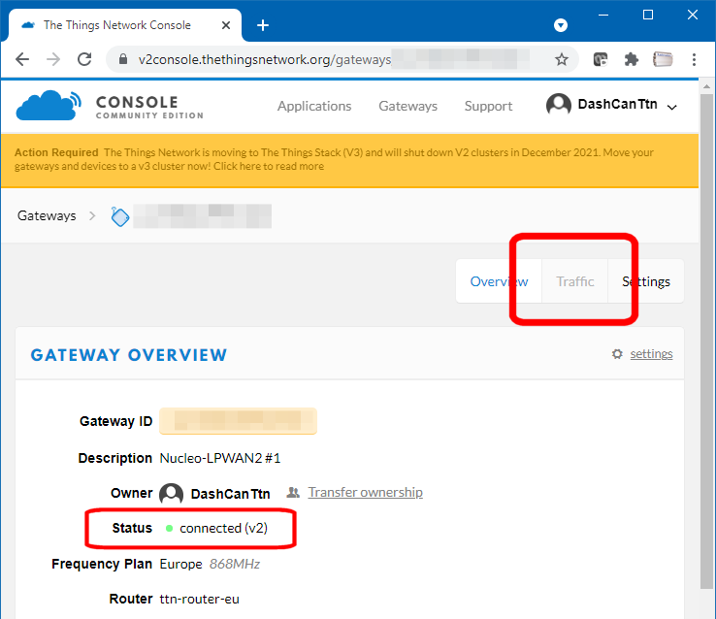
Task: Expand the DashCanTtn account dropdown chevron
Action: [x=671, y=108]
